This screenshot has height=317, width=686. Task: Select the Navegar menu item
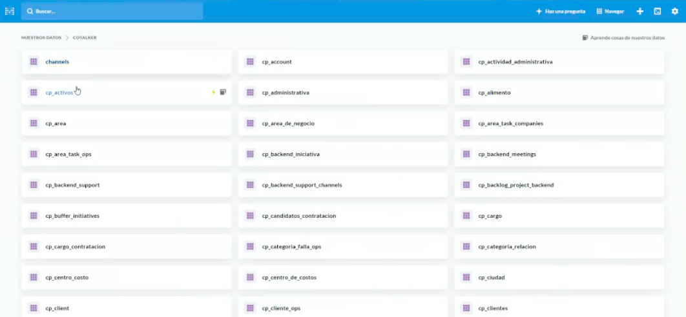coord(610,12)
